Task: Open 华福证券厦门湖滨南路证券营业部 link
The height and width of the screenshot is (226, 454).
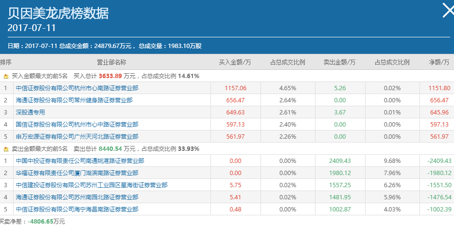Action: [x=77, y=173]
